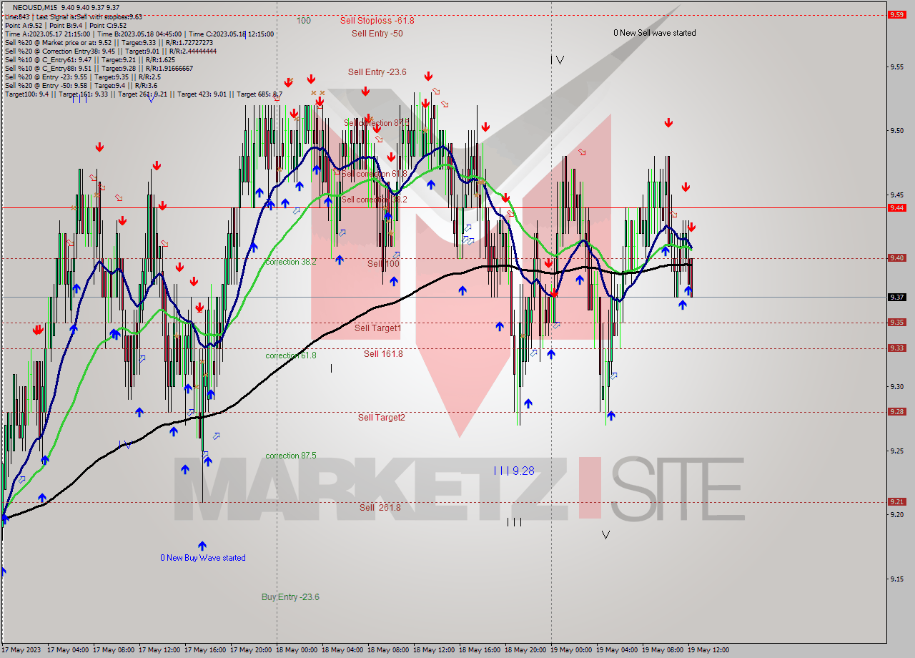Click the 'Sell correction 87.5' label
This screenshot has width=915, height=658.
click(376, 123)
